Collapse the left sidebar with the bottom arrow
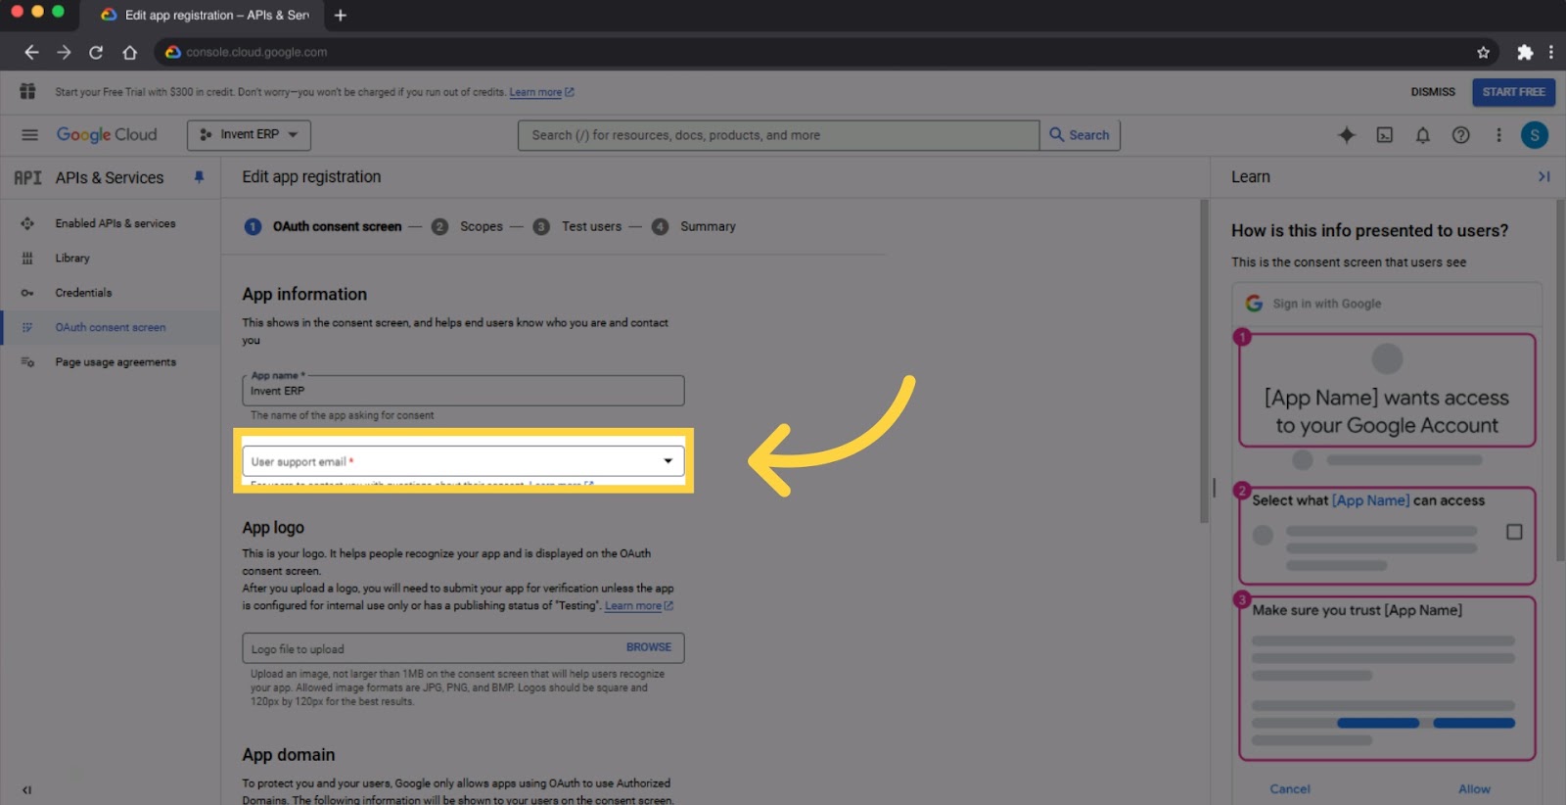 pyautogui.click(x=26, y=789)
